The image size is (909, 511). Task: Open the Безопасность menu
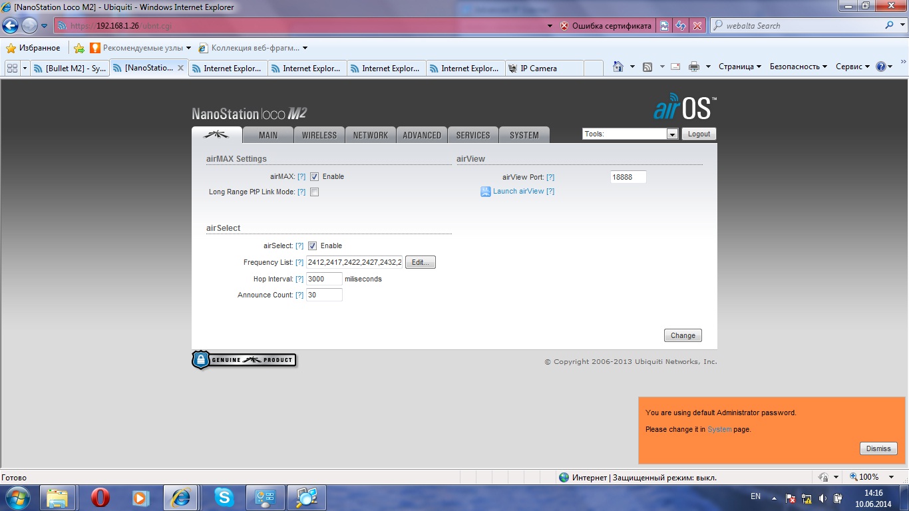coord(798,67)
